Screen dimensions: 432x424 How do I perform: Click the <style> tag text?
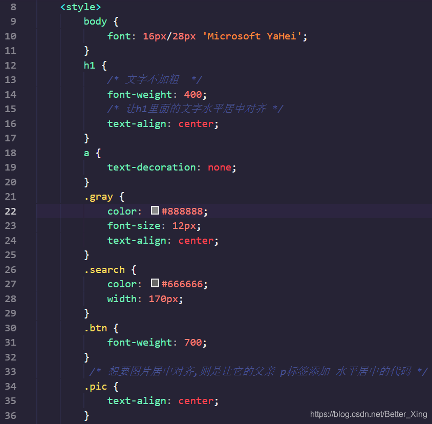(81, 7)
